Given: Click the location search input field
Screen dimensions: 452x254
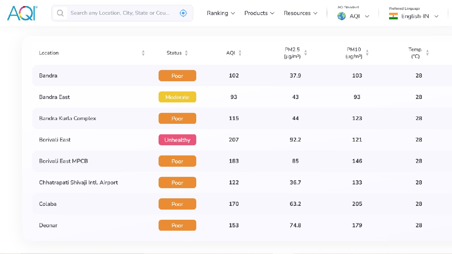Looking at the screenshot, I should click(120, 13).
